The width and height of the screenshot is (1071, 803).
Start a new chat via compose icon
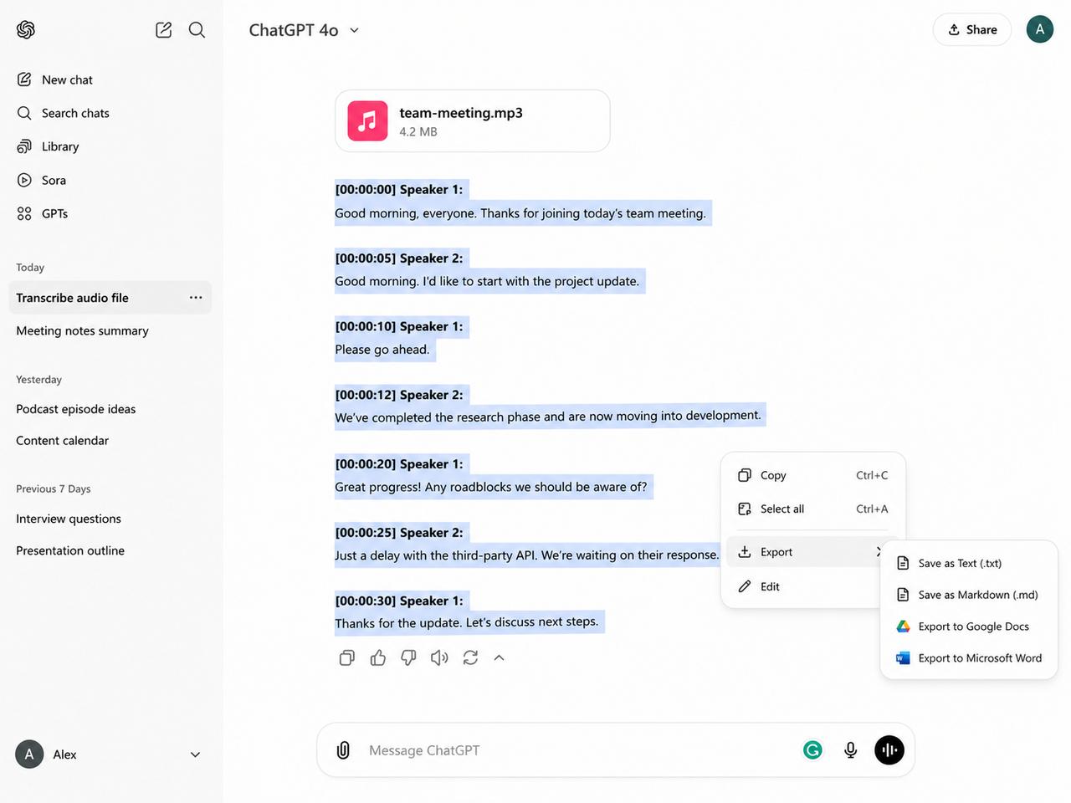pyautogui.click(x=163, y=30)
